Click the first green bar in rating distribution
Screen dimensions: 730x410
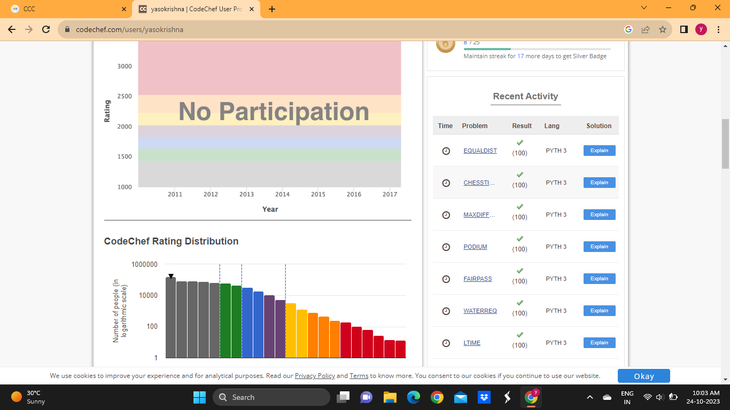(226, 321)
